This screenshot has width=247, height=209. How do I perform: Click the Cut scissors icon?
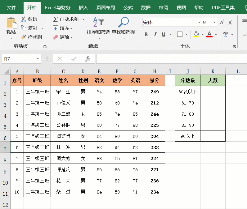(23, 19)
